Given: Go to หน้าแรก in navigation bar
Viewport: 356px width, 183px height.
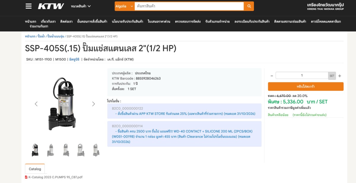Looking at the screenshot, I should coord(31,21).
